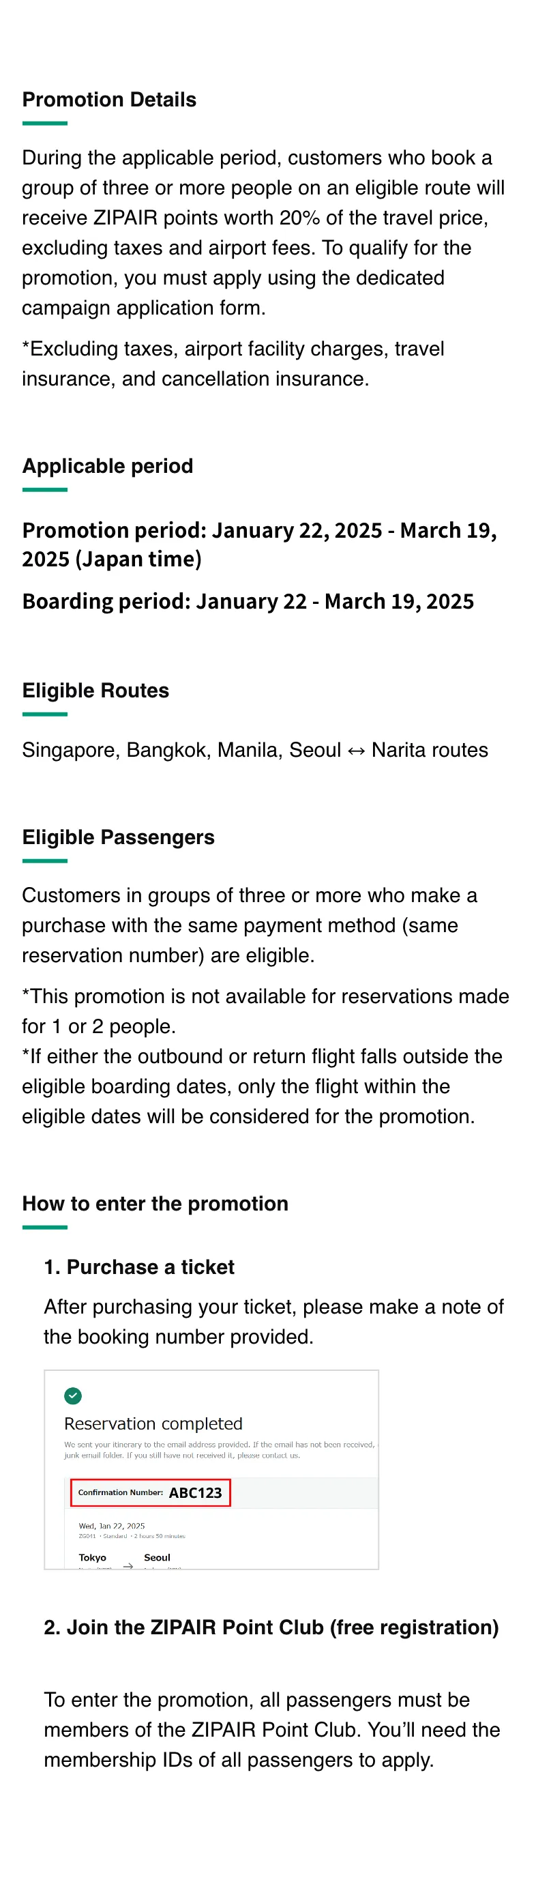Image resolution: width=536 pixels, height=1882 pixels.
Task: Click the Applicable period heading
Action: coord(107,466)
